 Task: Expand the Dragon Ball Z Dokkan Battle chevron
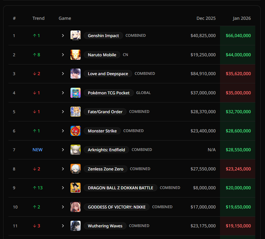click(x=63, y=188)
